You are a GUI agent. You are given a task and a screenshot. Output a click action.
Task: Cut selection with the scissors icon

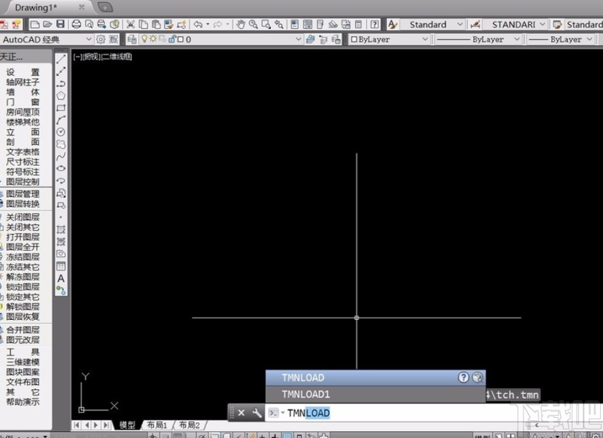[x=131, y=25]
